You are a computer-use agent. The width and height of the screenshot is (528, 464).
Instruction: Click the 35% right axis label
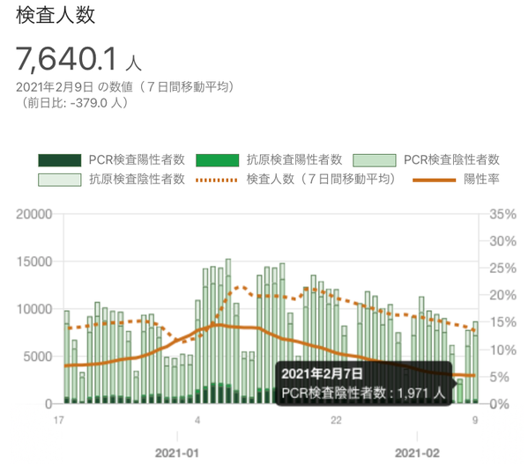[x=502, y=214]
